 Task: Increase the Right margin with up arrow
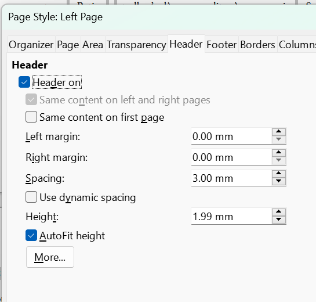(279, 153)
